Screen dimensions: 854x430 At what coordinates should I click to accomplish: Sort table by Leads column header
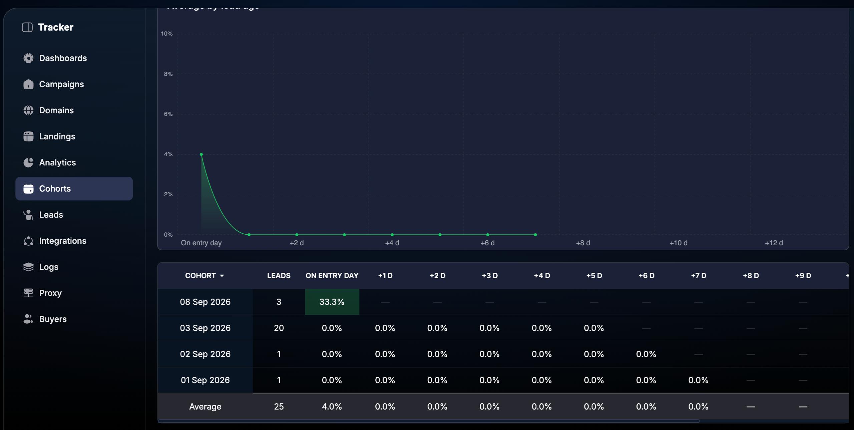(279, 276)
